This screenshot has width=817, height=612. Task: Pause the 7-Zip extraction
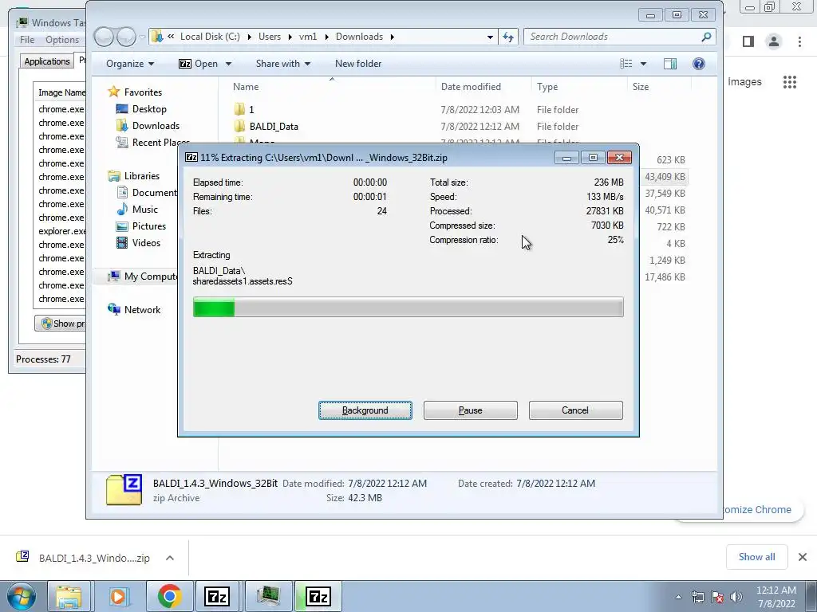471,410
